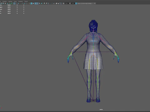The width and height of the screenshot is (150, 112).
Task: Toggle the Safe Title display
Action: point(26,3)
